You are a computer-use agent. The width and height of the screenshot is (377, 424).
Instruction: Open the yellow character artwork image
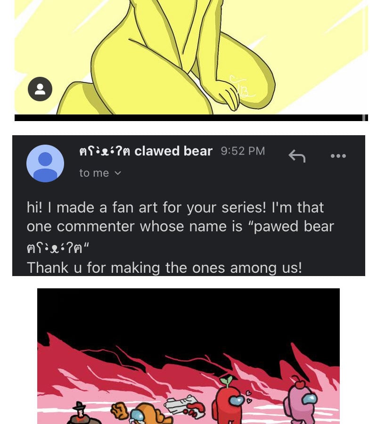pyautogui.click(x=191, y=57)
